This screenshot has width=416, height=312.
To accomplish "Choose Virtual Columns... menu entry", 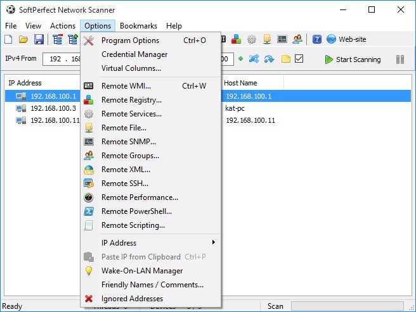I will pyautogui.click(x=150, y=68).
